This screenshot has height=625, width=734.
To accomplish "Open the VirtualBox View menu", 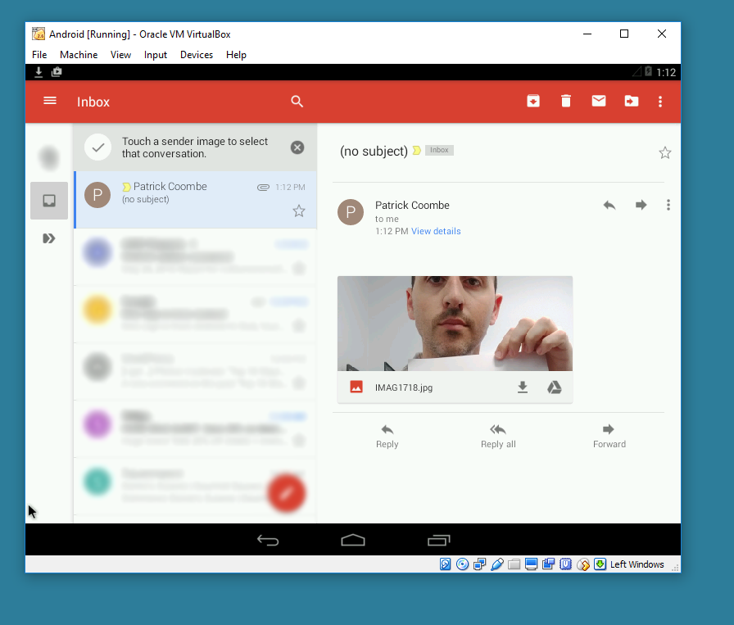I will (120, 55).
